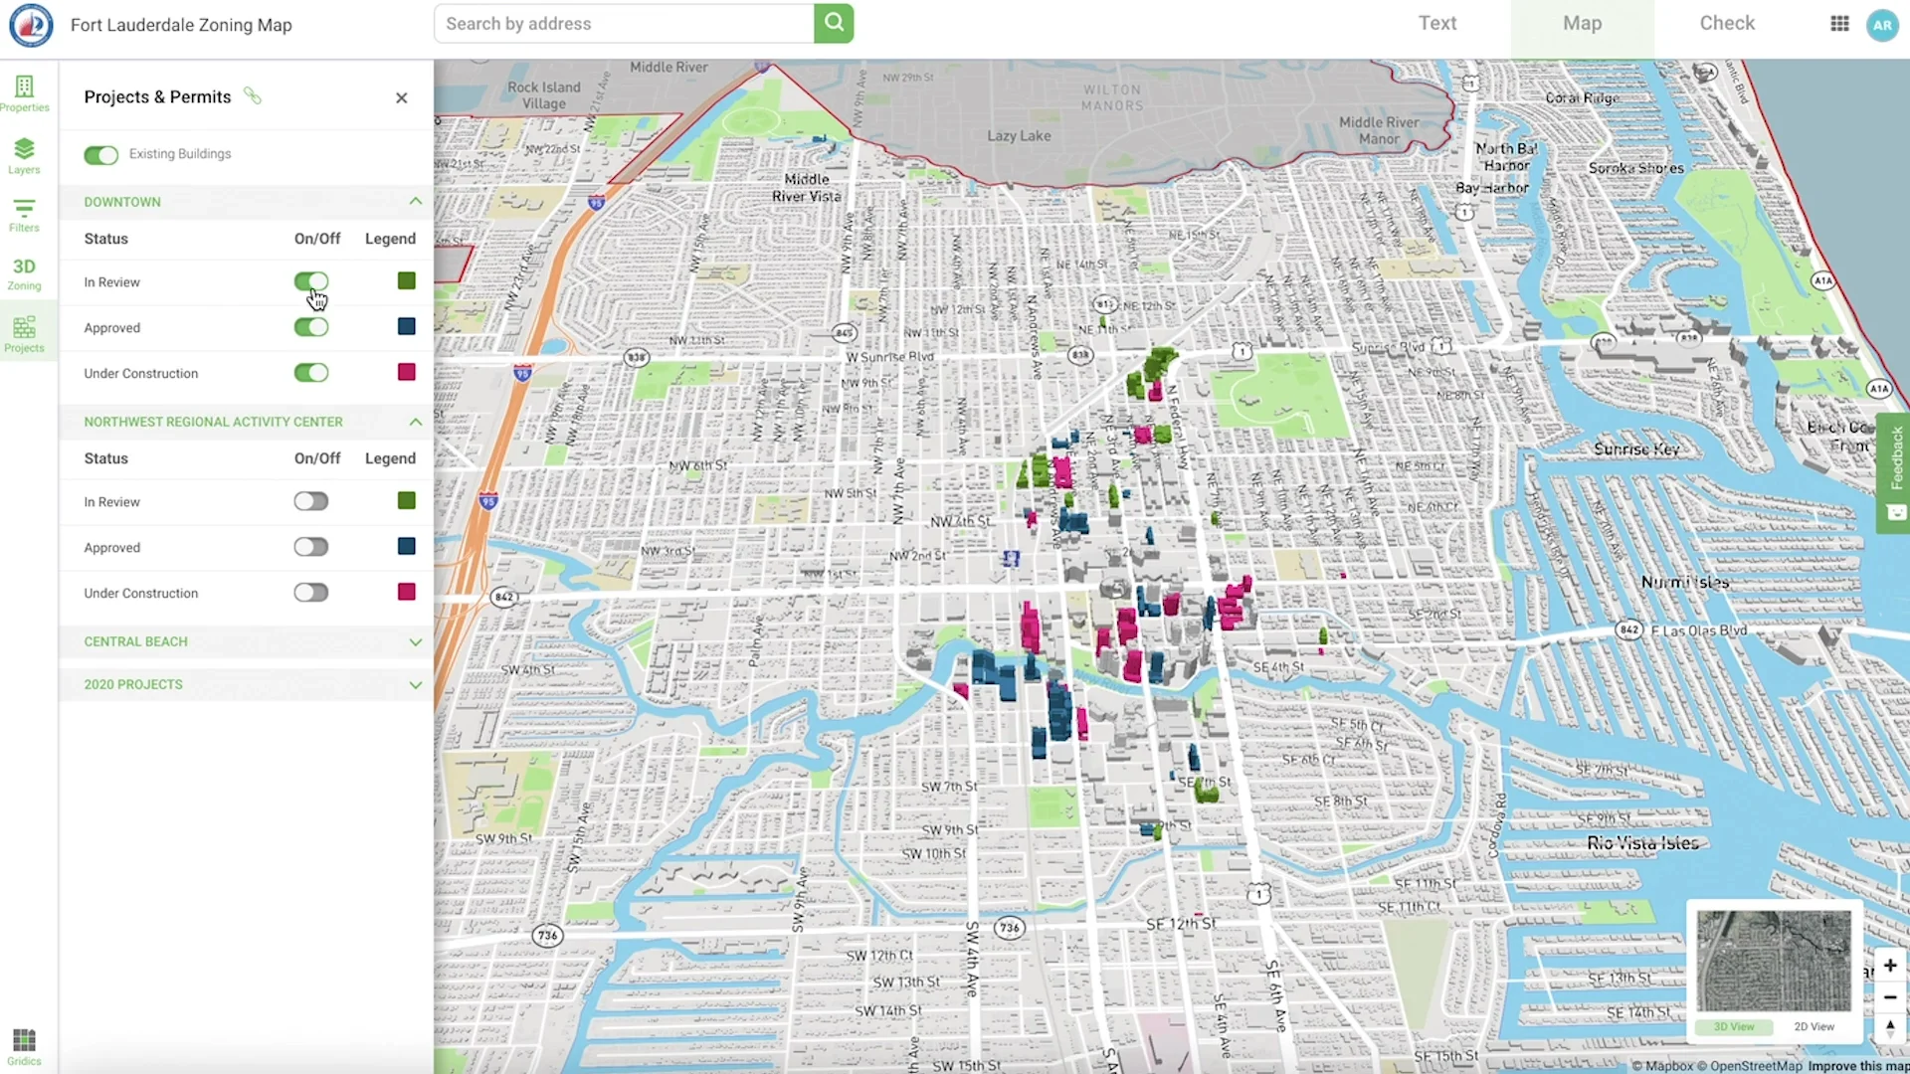This screenshot has height=1074, width=1910.
Task: Expand the CENTRAL BEACH section
Action: 415,642
